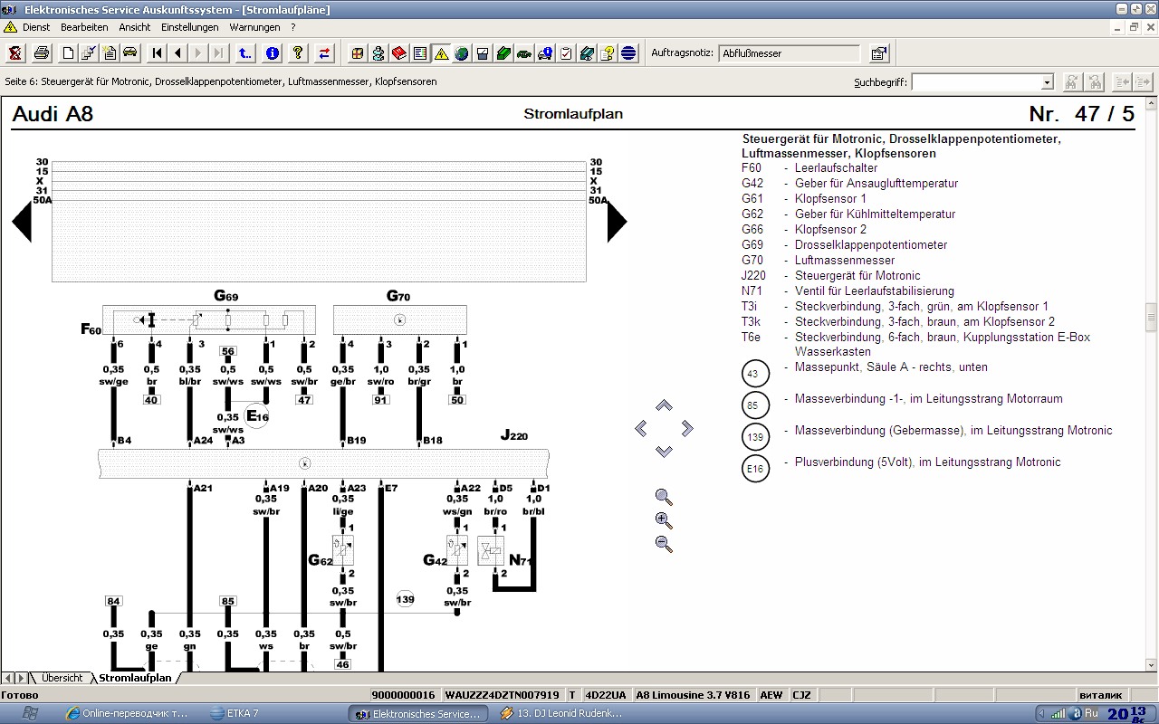Screen dimensions: 1159x724
Task: Click the zoom out magnifier with minus
Action: click(x=664, y=544)
